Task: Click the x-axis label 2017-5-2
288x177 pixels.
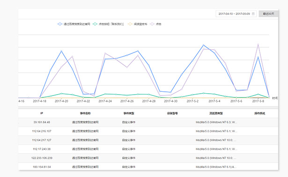Action: coord(192,101)
